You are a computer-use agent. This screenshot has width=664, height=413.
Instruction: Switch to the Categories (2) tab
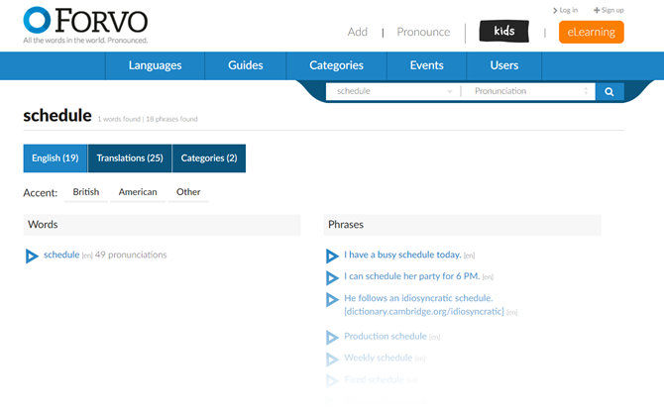(x=209, y=158)
